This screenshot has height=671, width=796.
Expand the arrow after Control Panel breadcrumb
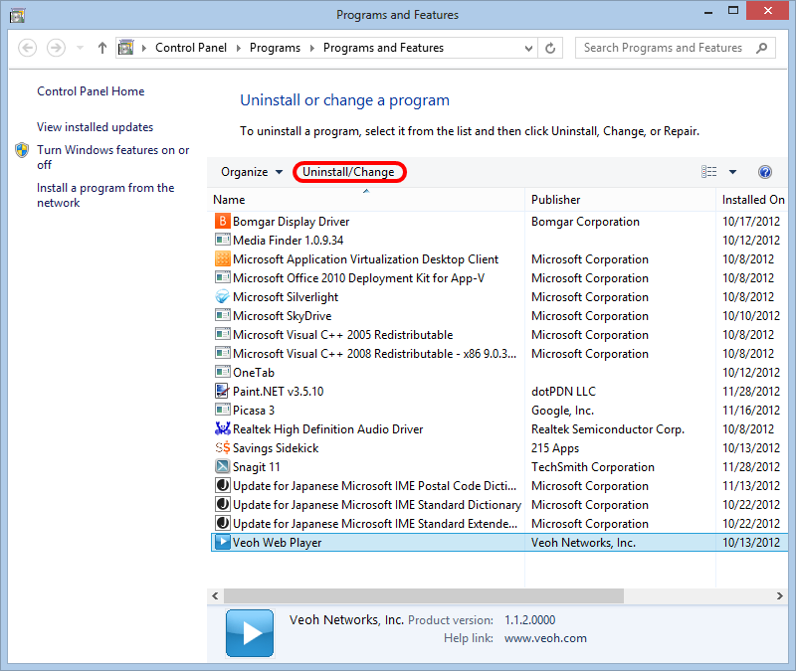tap(239, 48)
